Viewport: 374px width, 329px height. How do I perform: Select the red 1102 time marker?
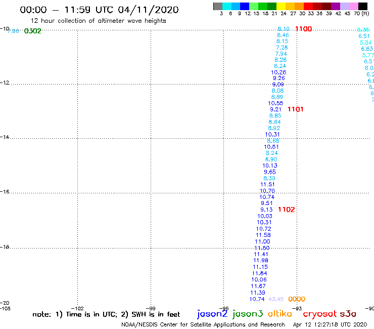tap(287, 210)
